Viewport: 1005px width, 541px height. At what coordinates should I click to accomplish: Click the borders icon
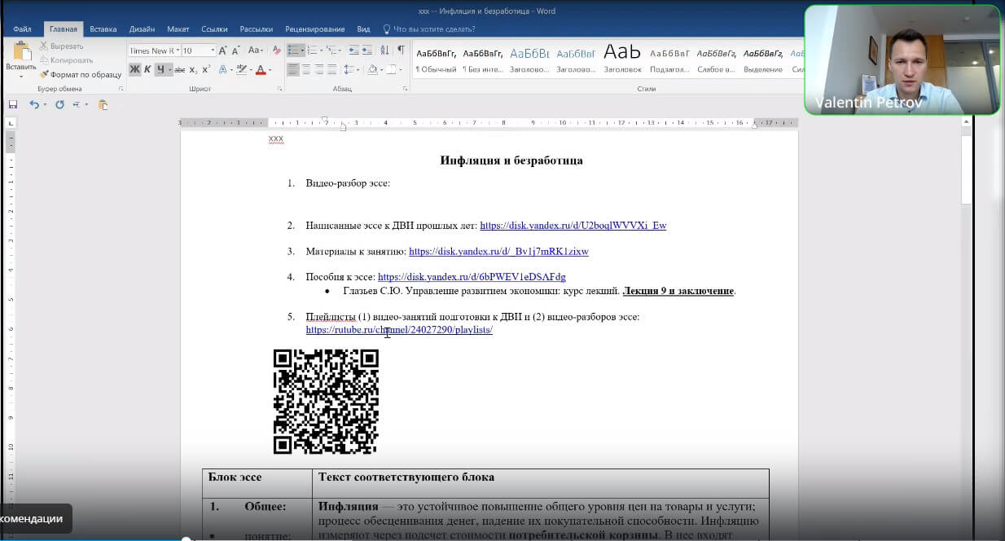(391, 69)
